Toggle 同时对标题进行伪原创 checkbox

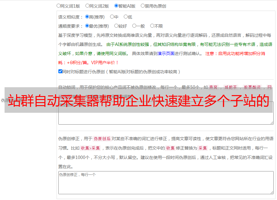[60, 71]
